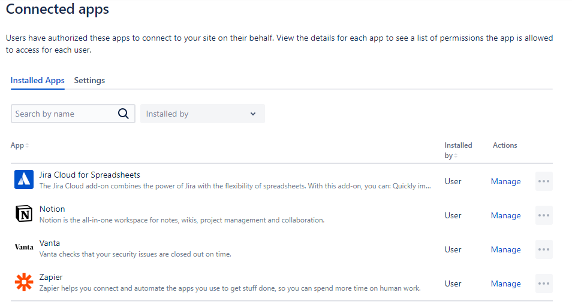The height and width of the screenshot is (308, 572).
Task: Click the Vanta app name
Action: click(50, 243)
